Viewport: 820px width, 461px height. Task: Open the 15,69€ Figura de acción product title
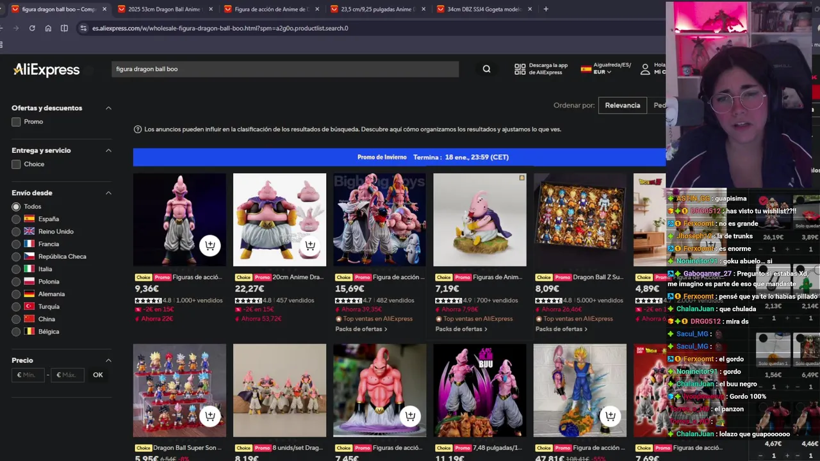[398, 277]
